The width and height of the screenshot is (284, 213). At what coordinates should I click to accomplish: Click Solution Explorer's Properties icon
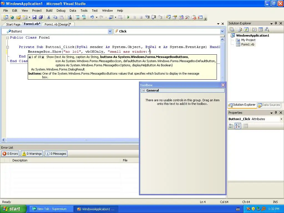(232, 29)
